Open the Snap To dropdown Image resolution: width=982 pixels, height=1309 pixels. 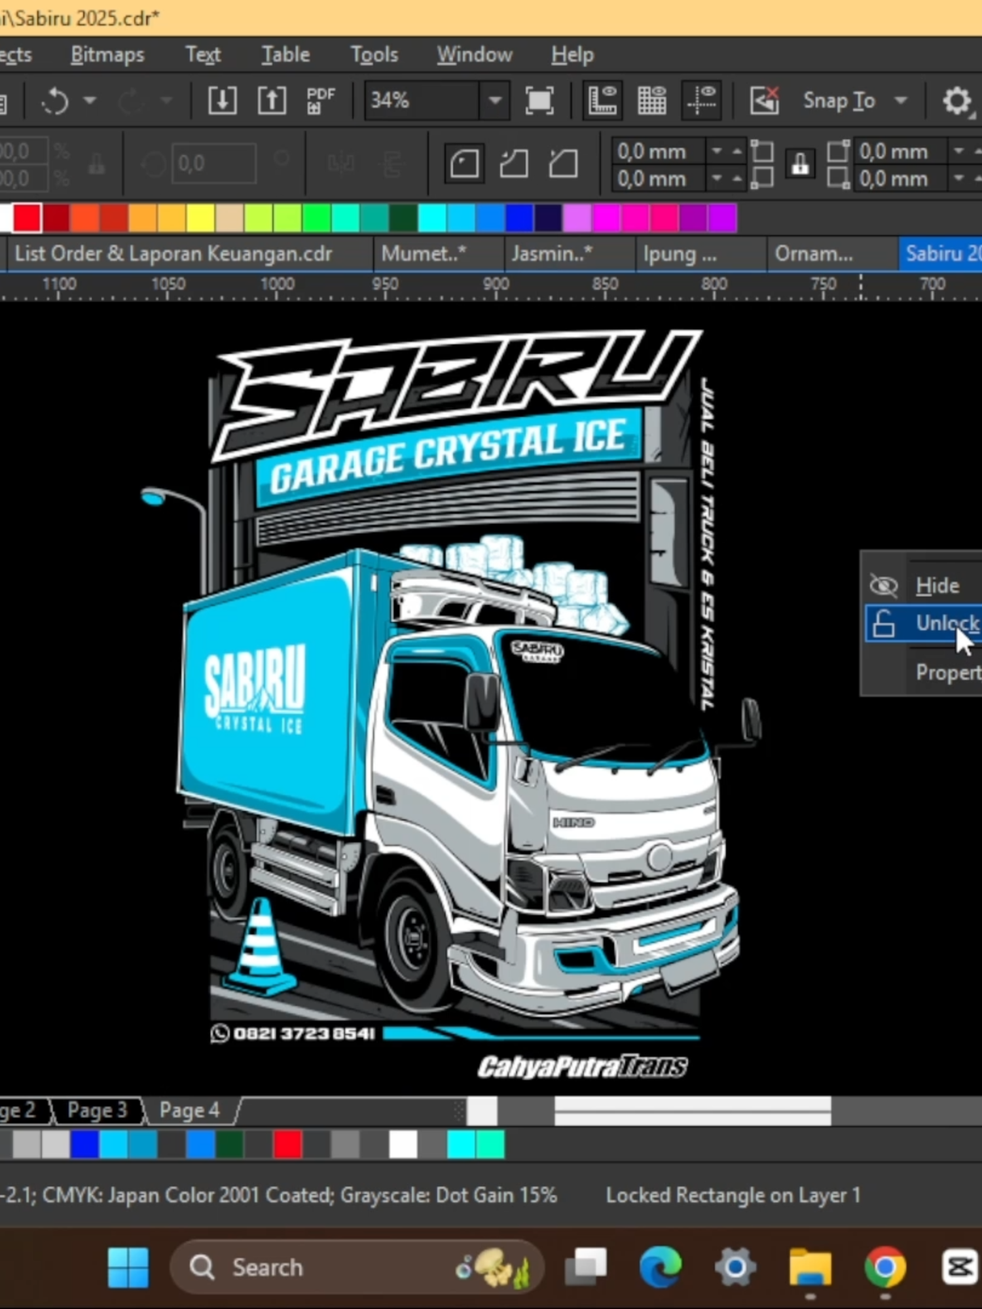(x=855, y=101)
